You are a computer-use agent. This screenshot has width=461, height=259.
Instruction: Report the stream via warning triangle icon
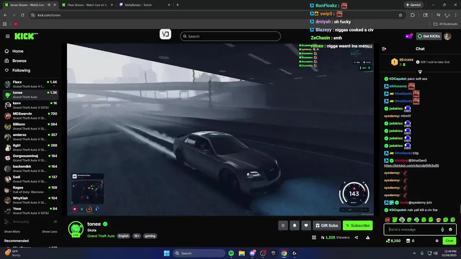coord(368,237)
